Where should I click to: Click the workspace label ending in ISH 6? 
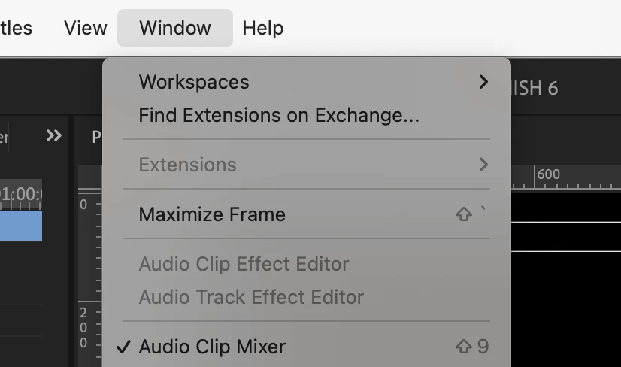point(535,88)
